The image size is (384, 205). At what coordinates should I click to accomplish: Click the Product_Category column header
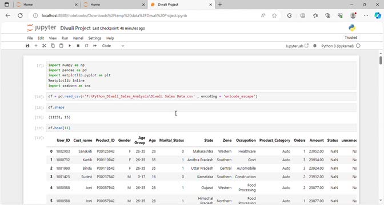(x=274, y=140)
